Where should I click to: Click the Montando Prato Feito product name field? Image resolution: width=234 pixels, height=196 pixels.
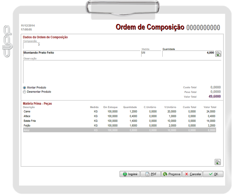(81, 53)
